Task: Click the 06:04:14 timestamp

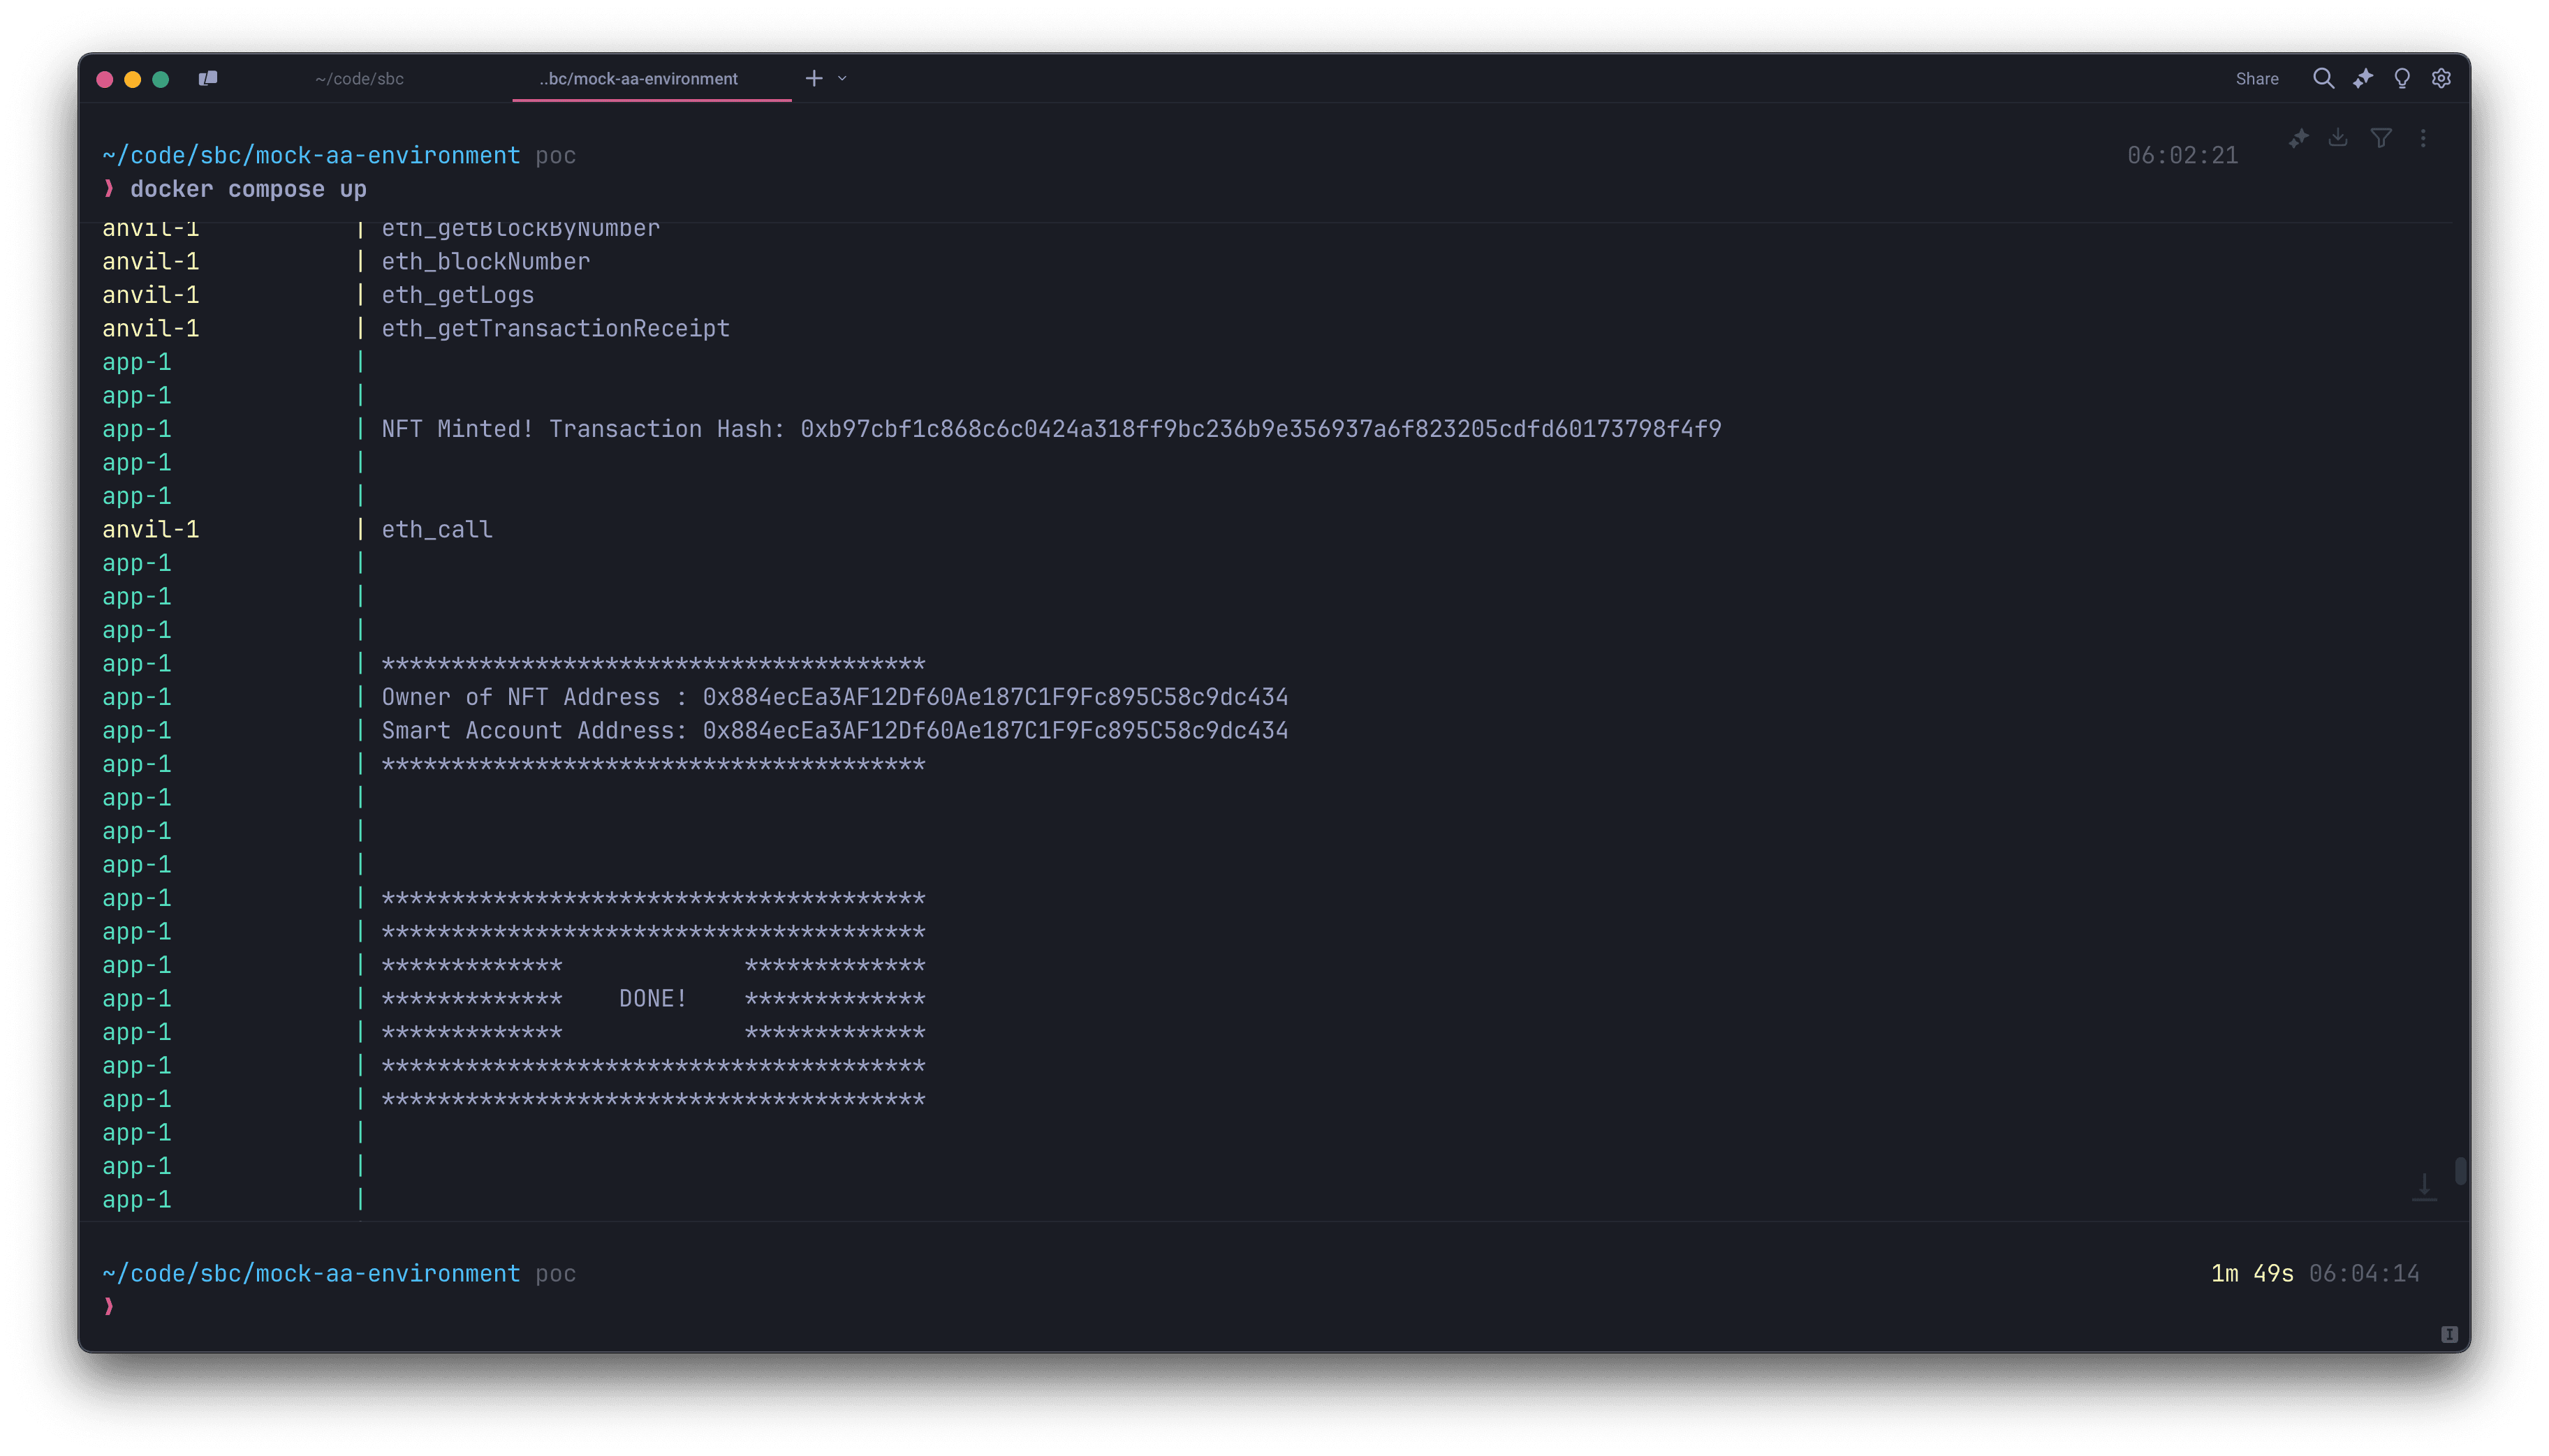Action: (x=2364, y=1273)
